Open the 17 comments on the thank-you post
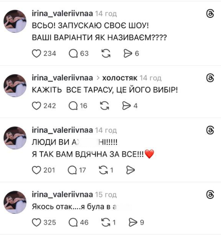The height and width of the screenshot is (236, 221). (x=73, y=170)
